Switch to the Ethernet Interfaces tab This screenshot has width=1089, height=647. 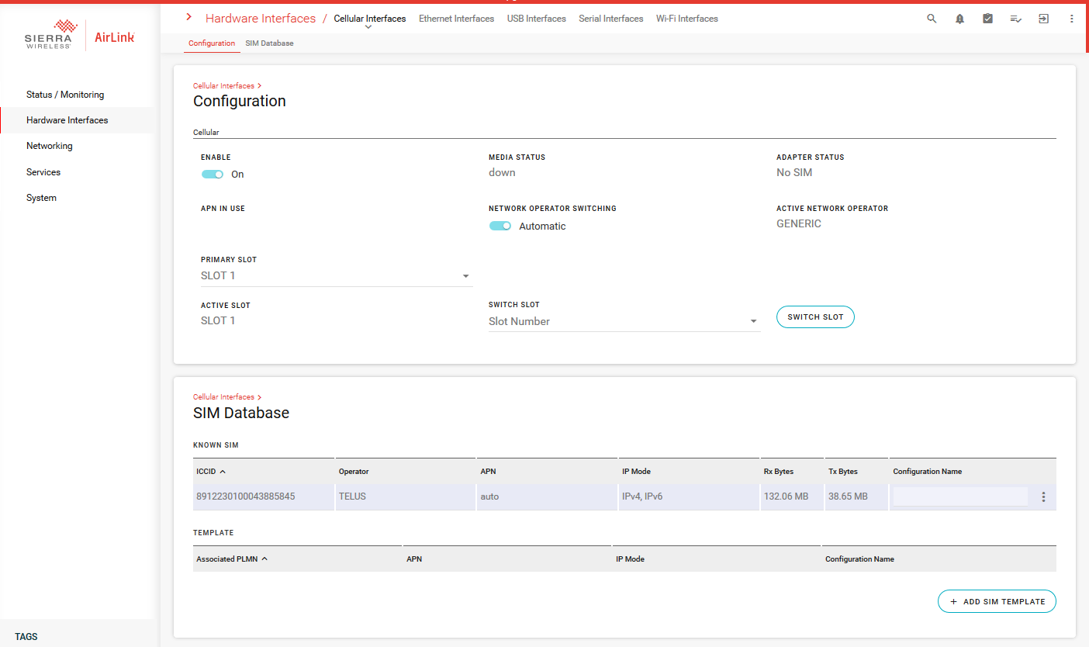pos(456,19)
